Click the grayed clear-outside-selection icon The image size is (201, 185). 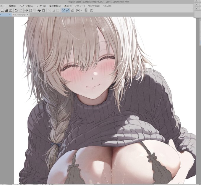(35, 10)
